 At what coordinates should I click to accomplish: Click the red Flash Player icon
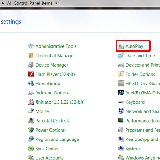click(x=31, y=74)
